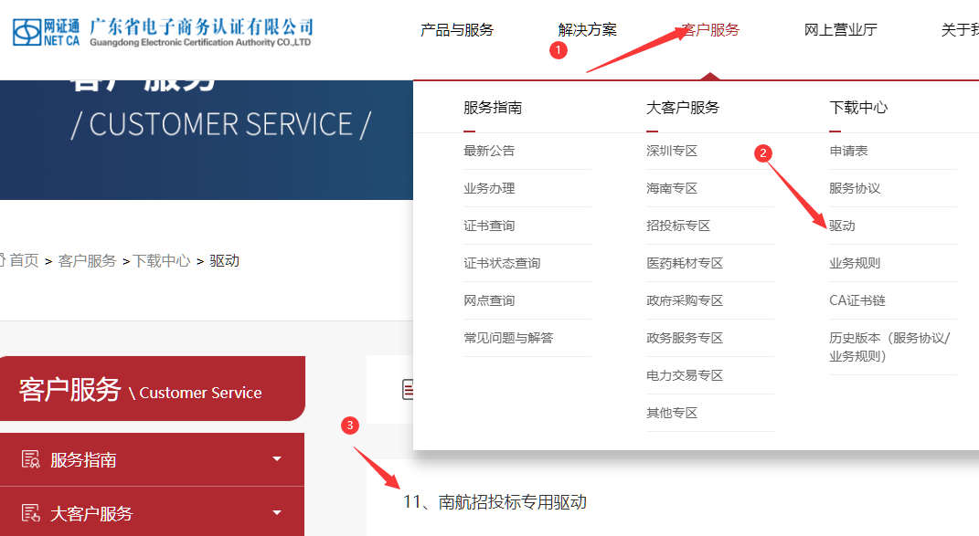Click the CA证书链 download link
The image size is (979, 536).
point(857,300)
